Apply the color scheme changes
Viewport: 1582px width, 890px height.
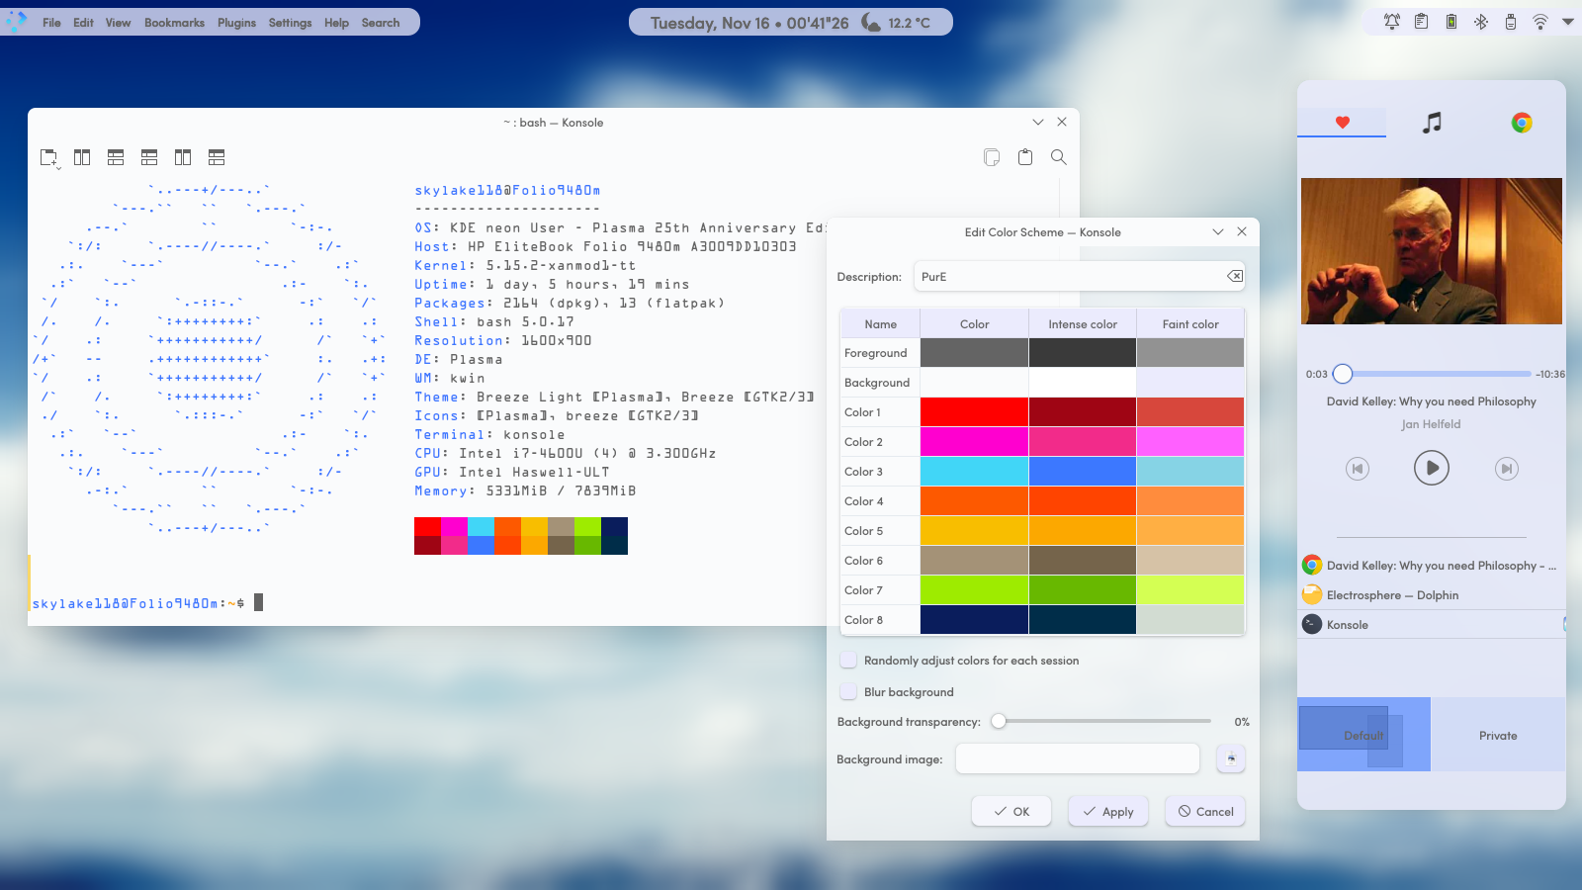tap(1108, 812)
